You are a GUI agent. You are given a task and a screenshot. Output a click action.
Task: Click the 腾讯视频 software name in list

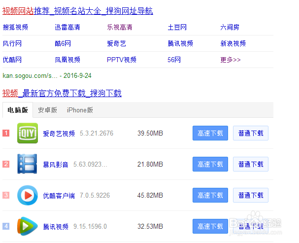click(56, 227)
